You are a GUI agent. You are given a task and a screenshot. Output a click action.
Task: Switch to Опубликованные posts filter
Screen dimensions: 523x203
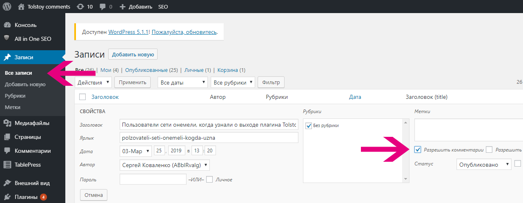[152, 70]
